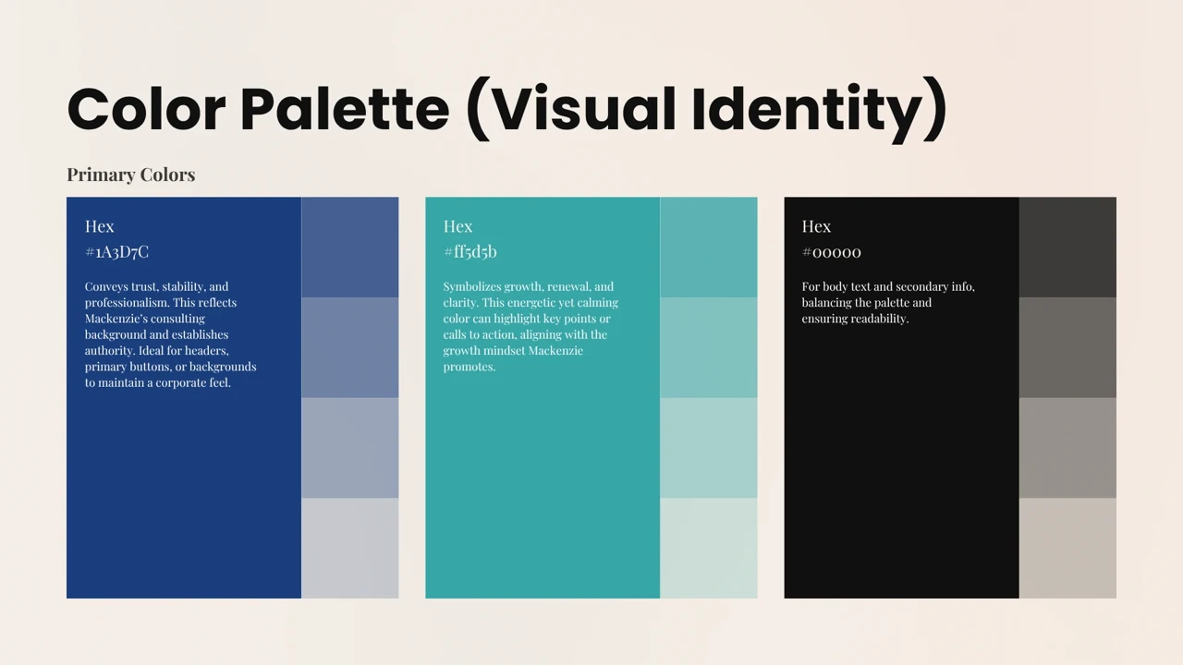The height and width of the screenshot is (665, 1183).
Task: Select the second teal tint swatch
Action: pos(709,347)
